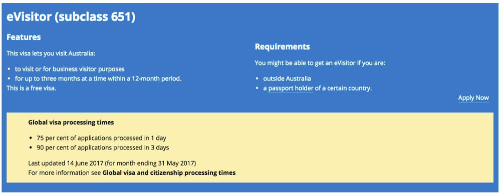Click the Apply Now link
501x194 pixels.
[x=473, y=97]
